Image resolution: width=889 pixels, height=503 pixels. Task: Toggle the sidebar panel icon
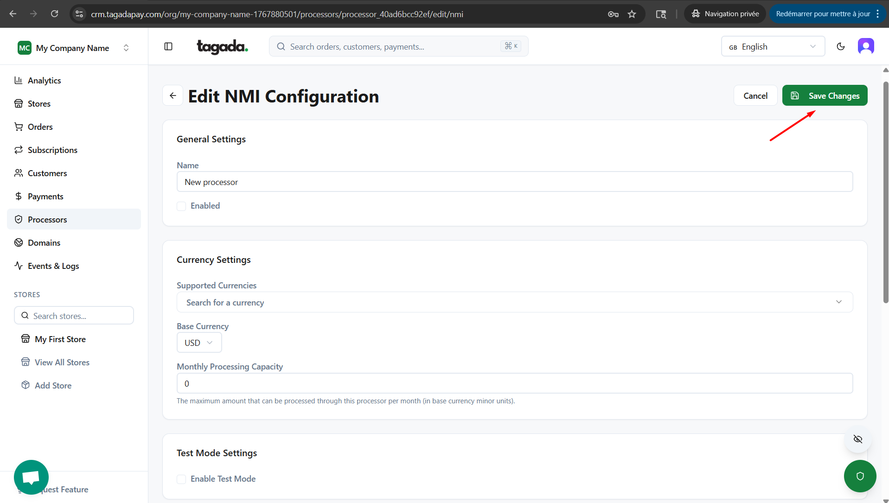(168, 46)
